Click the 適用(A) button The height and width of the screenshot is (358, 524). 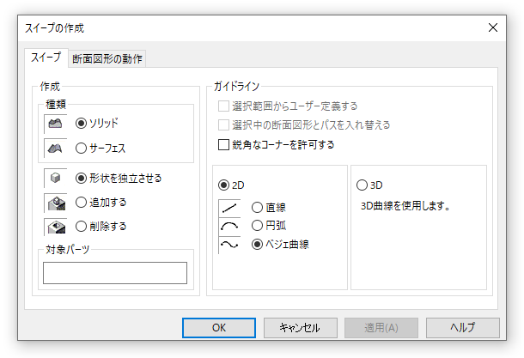[381, 328]
